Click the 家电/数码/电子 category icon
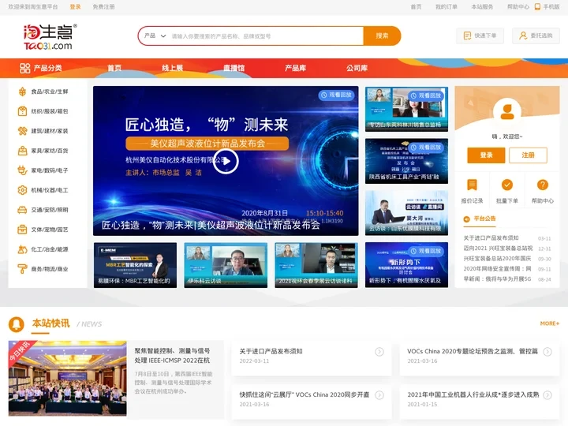Screen dimensions: 568x426 pos(22,170)
